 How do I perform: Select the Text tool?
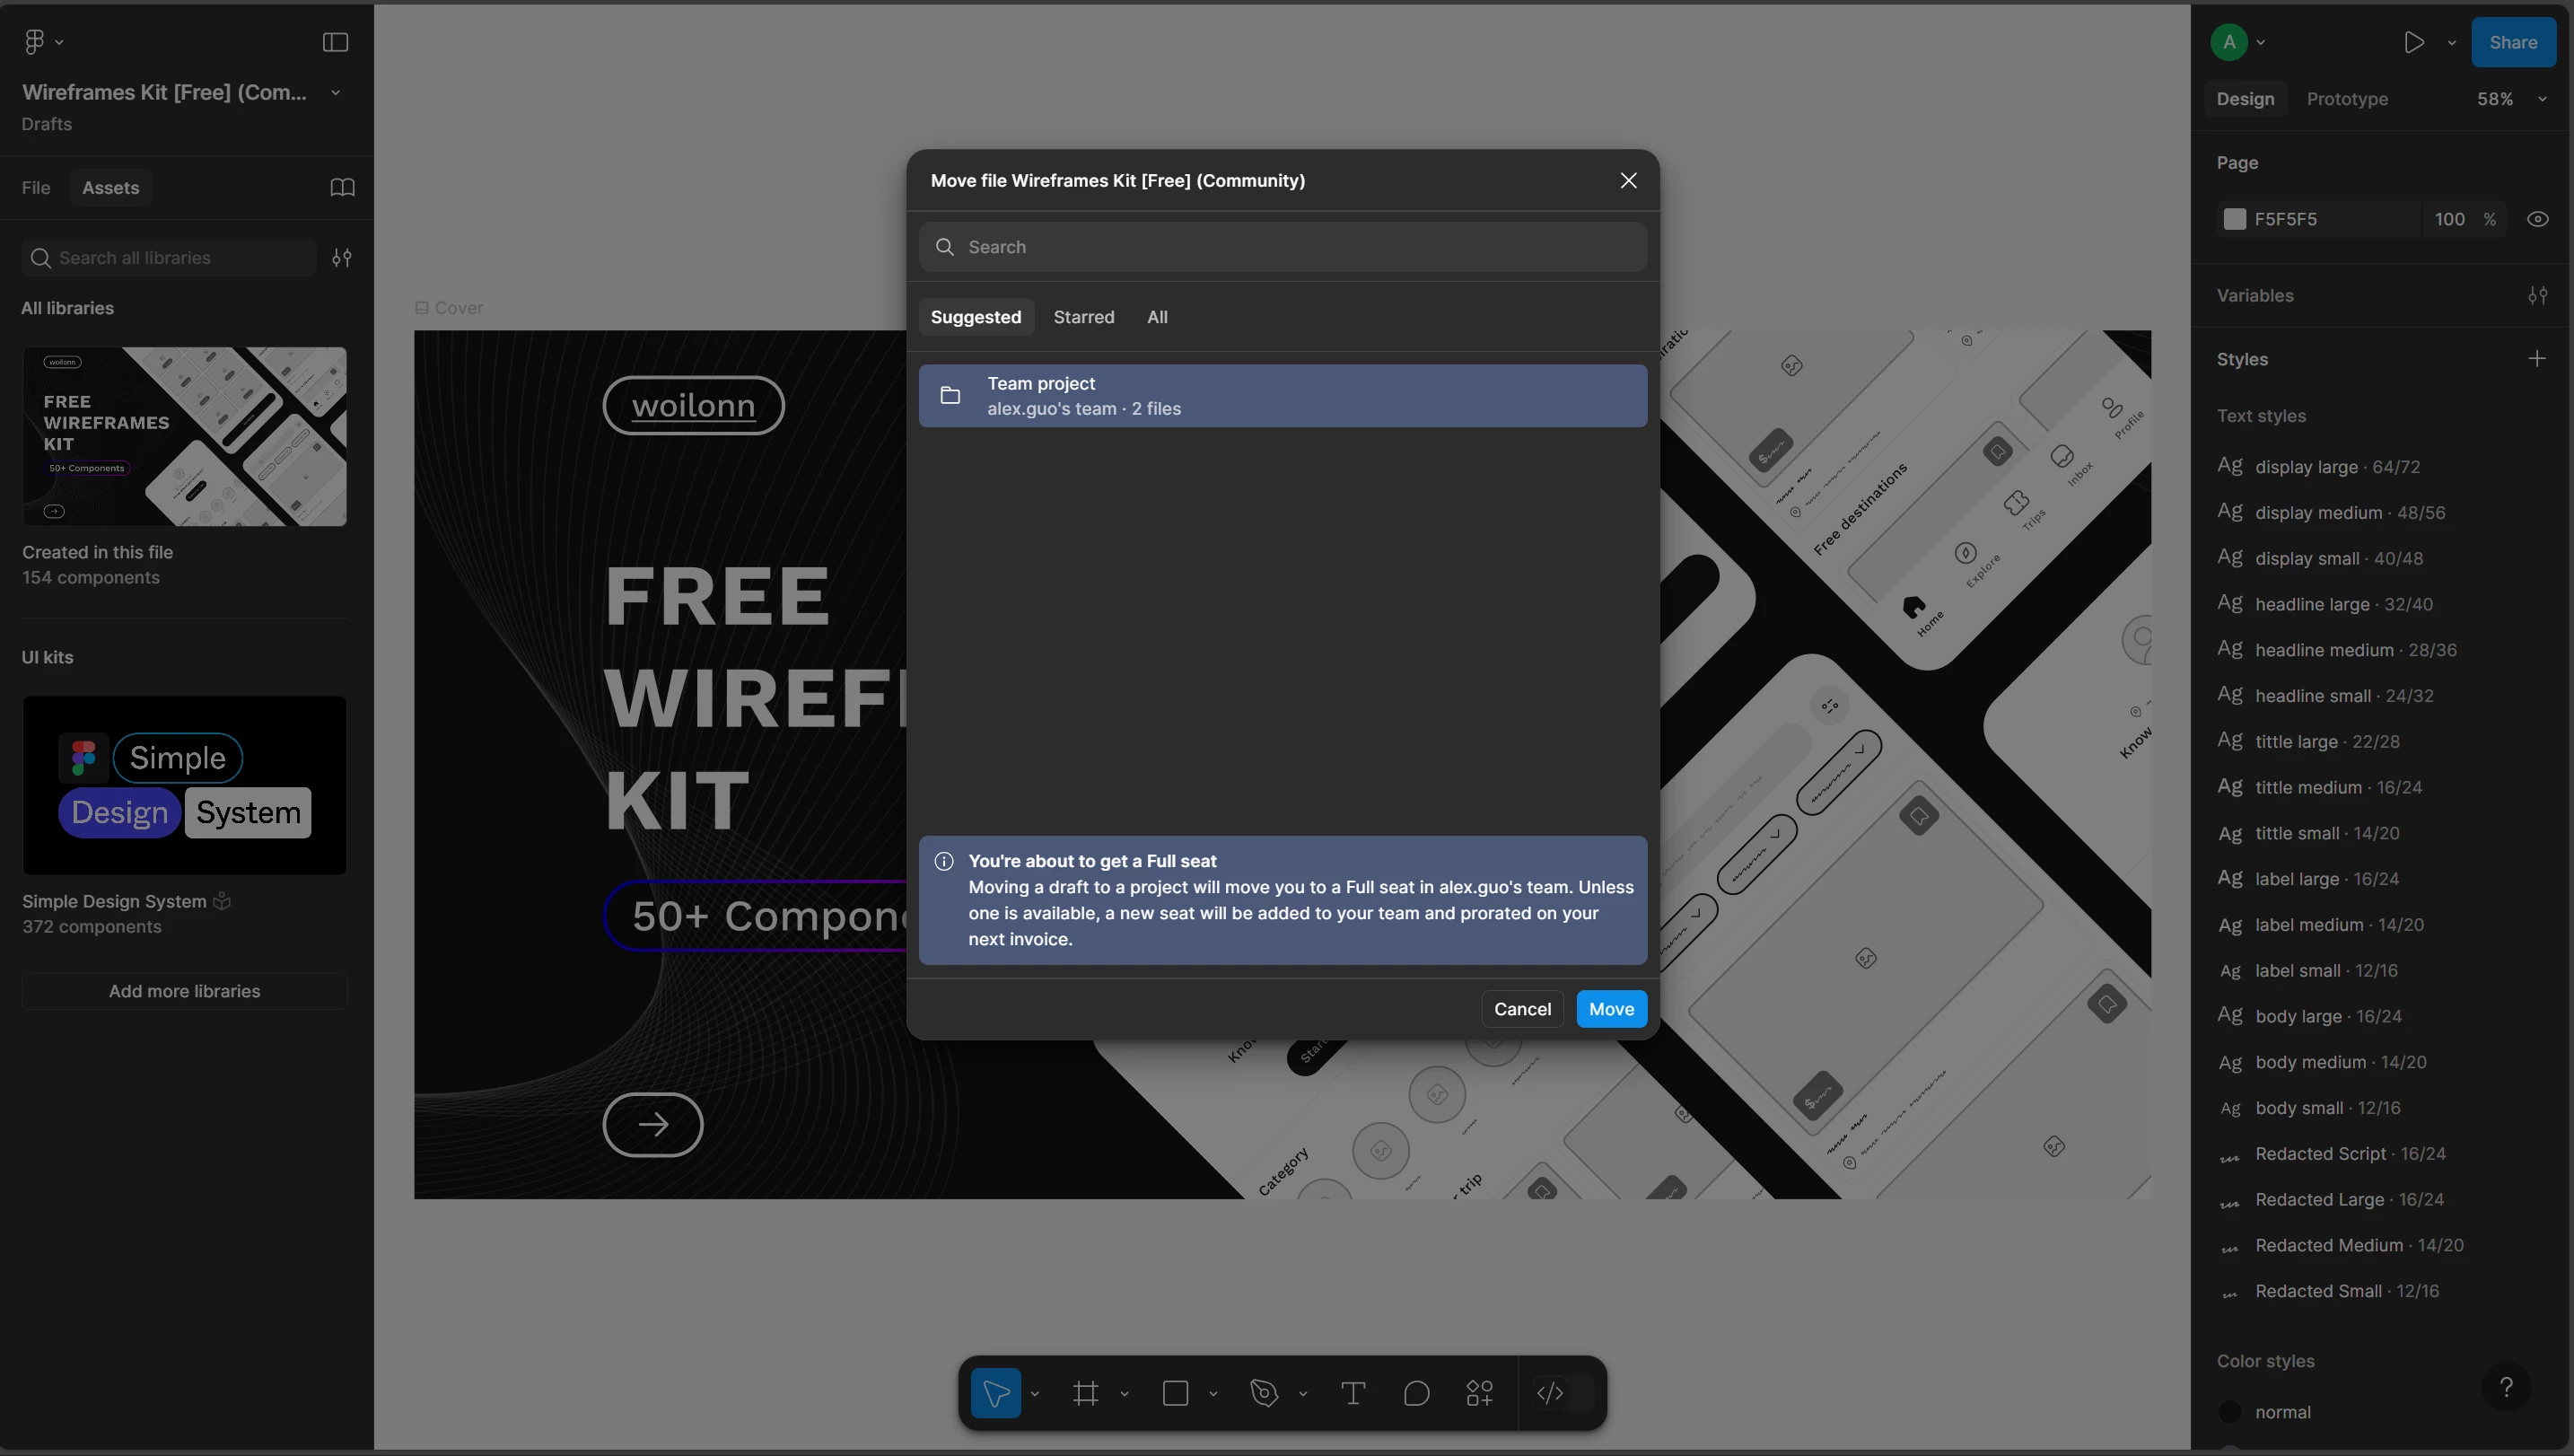click(1353, 1393)
